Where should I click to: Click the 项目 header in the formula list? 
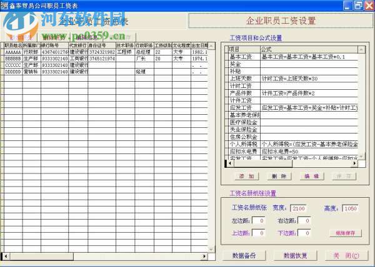[x=244, y=49]
